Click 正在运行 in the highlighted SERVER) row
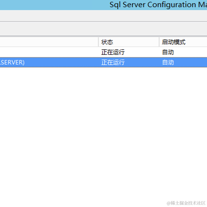 (x=113, y=63)
